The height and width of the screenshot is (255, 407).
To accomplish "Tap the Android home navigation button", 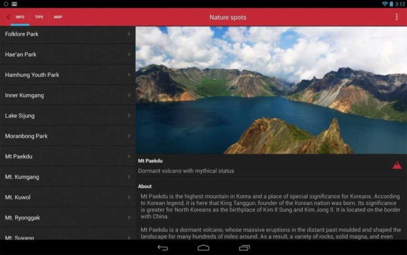I will (x=203, y=248).
